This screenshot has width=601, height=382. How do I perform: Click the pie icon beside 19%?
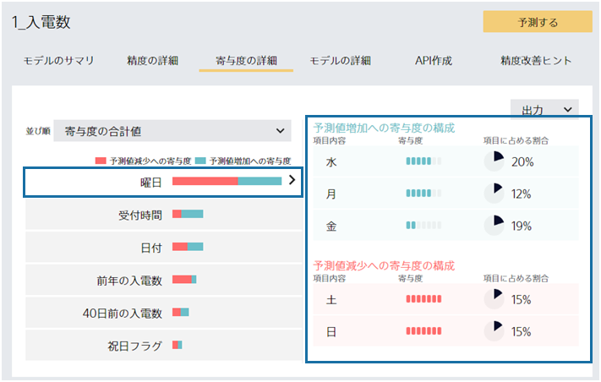[x=494, y=226]
